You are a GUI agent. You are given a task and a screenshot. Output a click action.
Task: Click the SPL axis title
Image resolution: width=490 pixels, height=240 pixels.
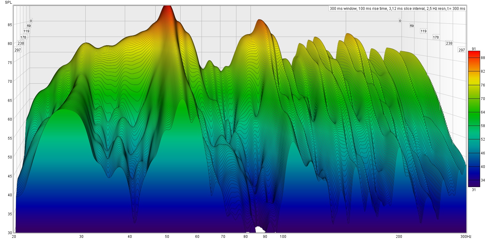coord(9,2)
